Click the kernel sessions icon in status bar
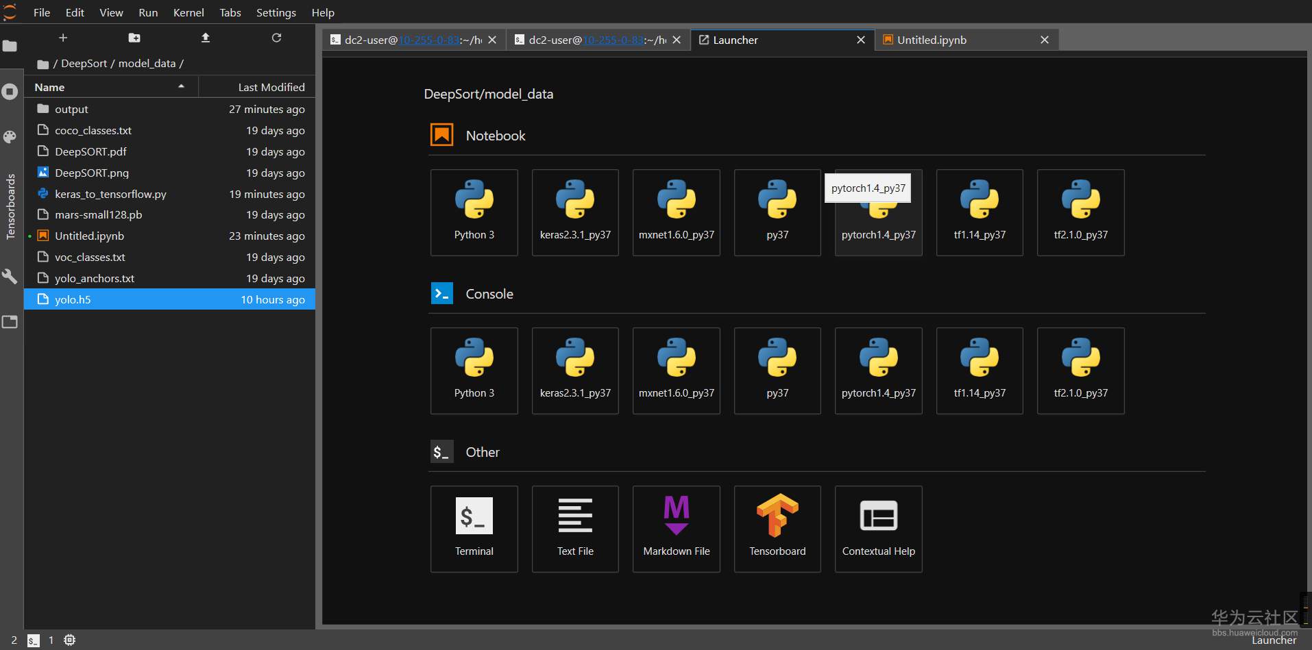 pyautogui.click(x=69, y=640)
